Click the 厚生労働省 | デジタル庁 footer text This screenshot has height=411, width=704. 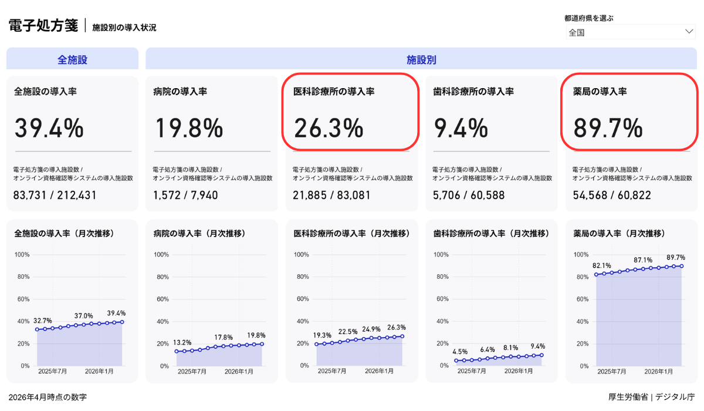click(x=651, y=397)
